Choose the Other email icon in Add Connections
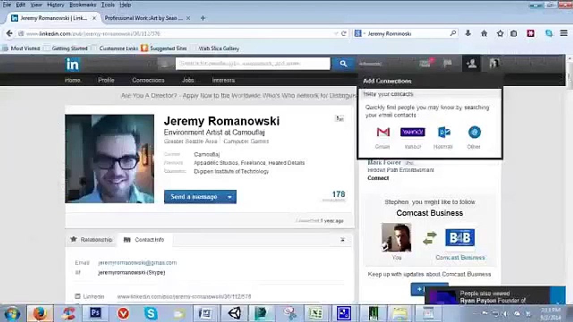The height and width of the screenshot is (322, 573). (474, 132)
